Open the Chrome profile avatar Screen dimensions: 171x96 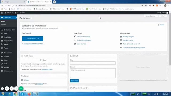[x=165, y=6]
